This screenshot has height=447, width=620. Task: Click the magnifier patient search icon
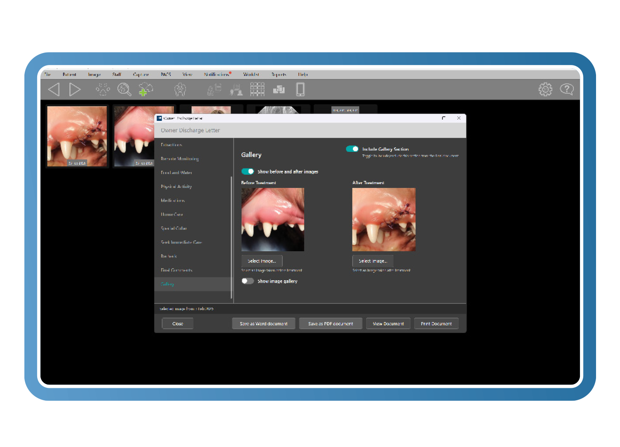click(124, 89)
